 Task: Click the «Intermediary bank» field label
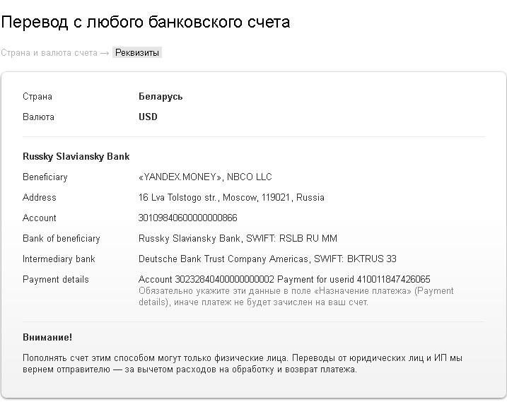point(59,259)
